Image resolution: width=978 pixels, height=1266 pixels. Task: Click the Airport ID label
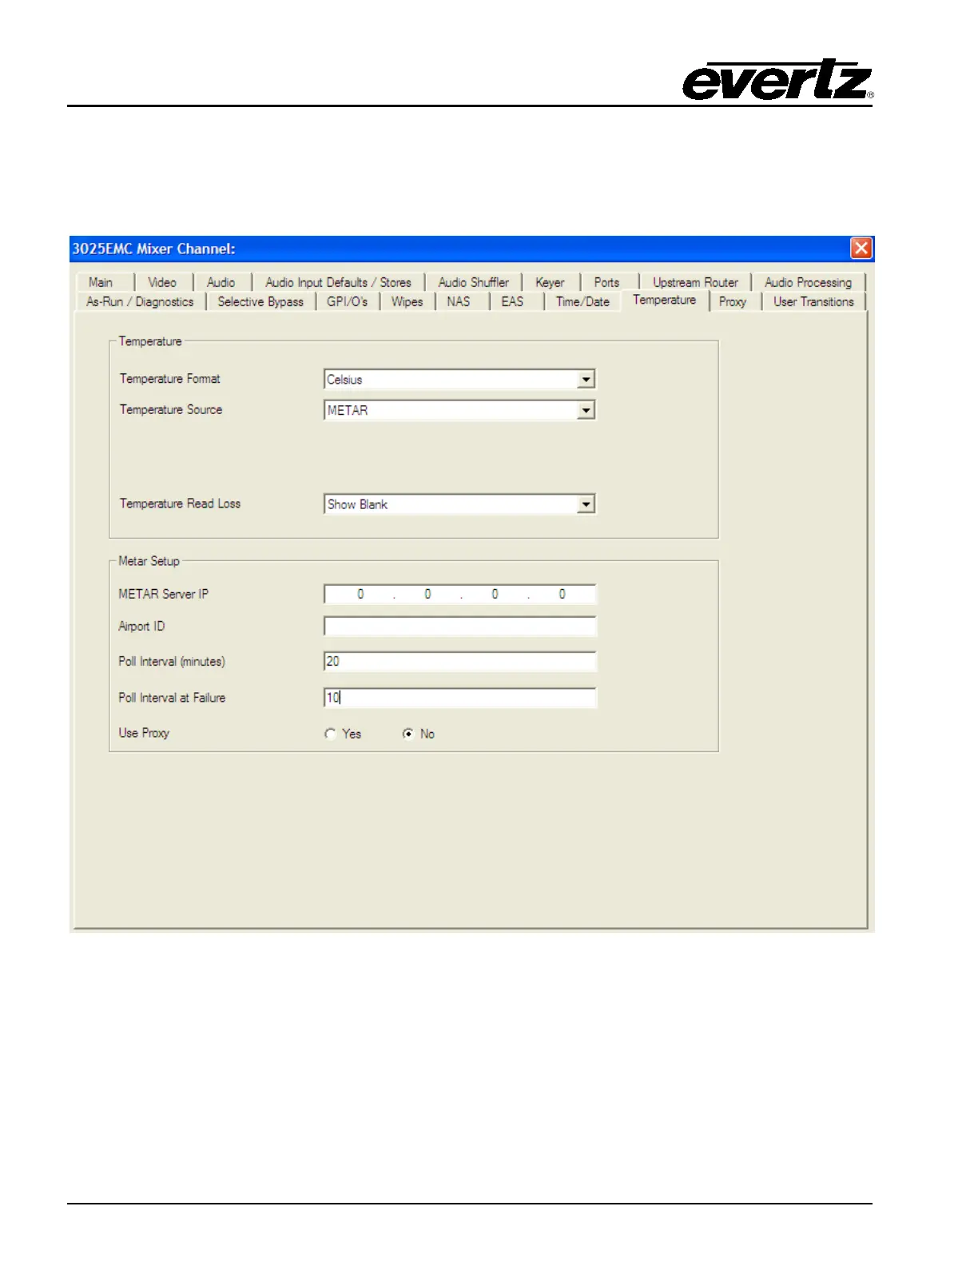click(141, 626)
